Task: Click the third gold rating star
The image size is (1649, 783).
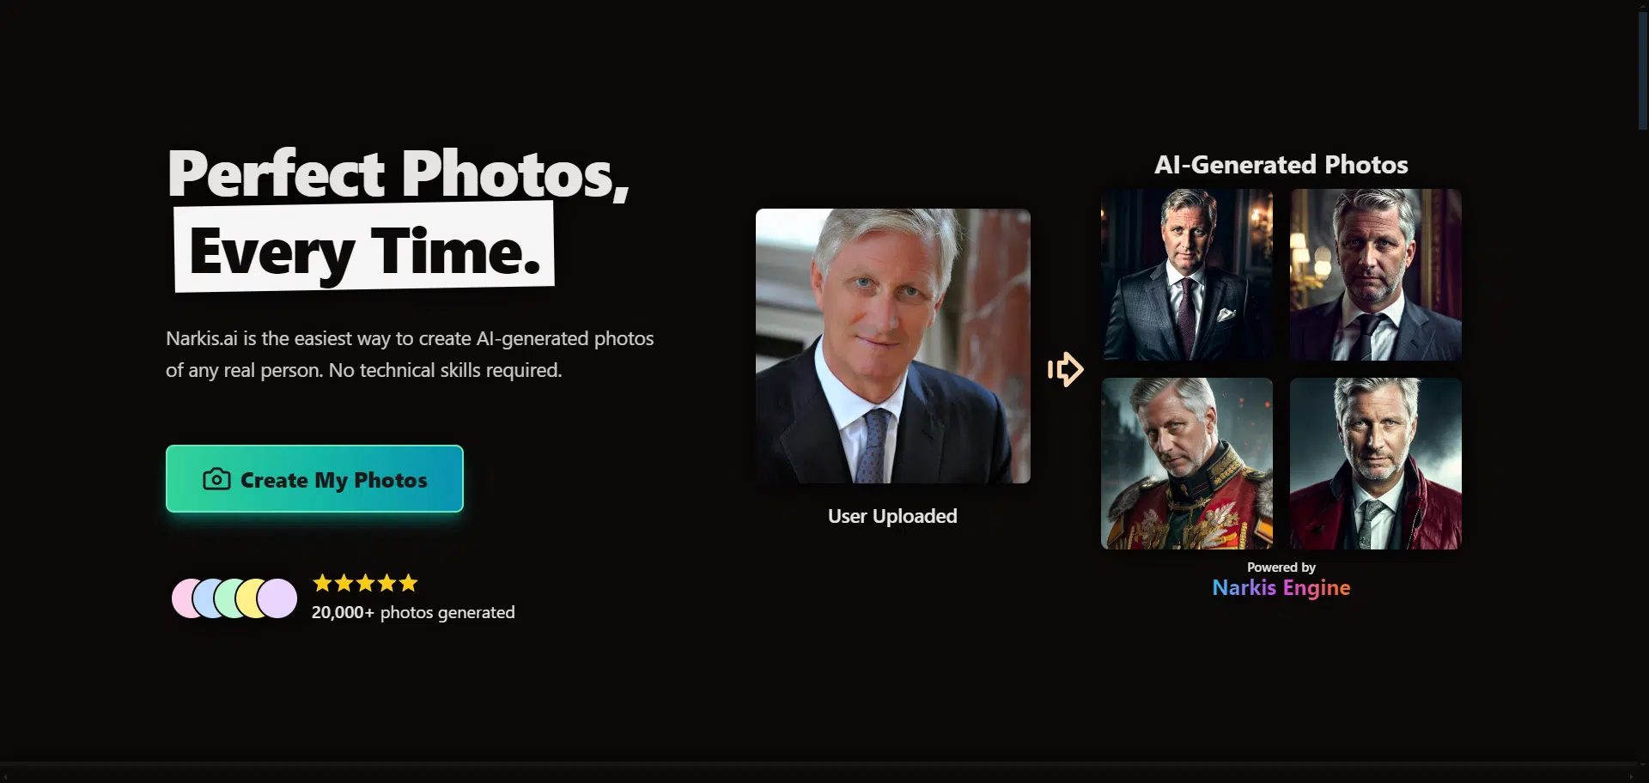Action: pos(365,583)
